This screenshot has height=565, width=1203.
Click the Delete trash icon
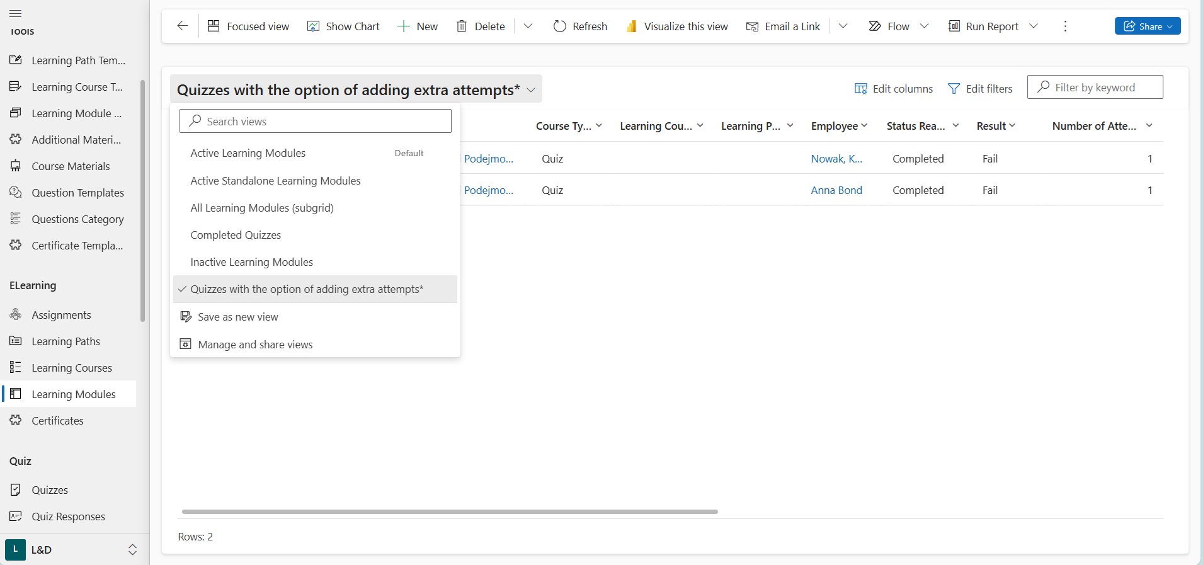coord(462,26)
